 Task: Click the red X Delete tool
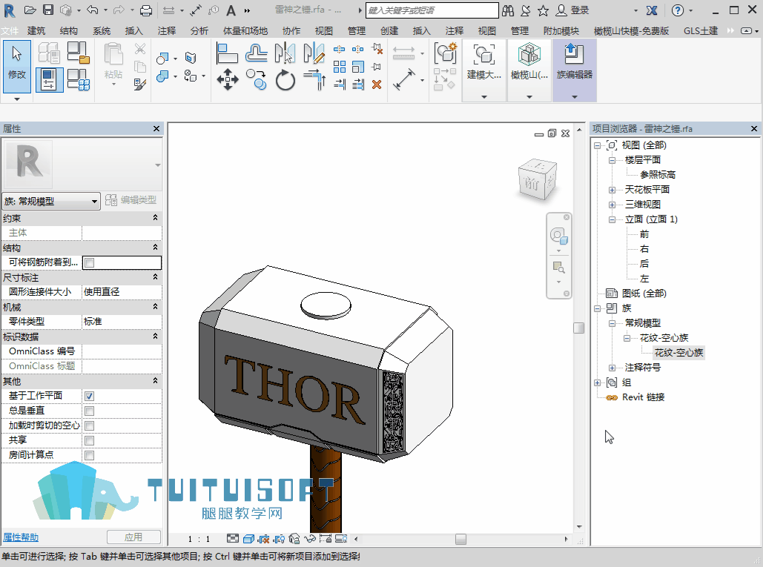point(376,84)
